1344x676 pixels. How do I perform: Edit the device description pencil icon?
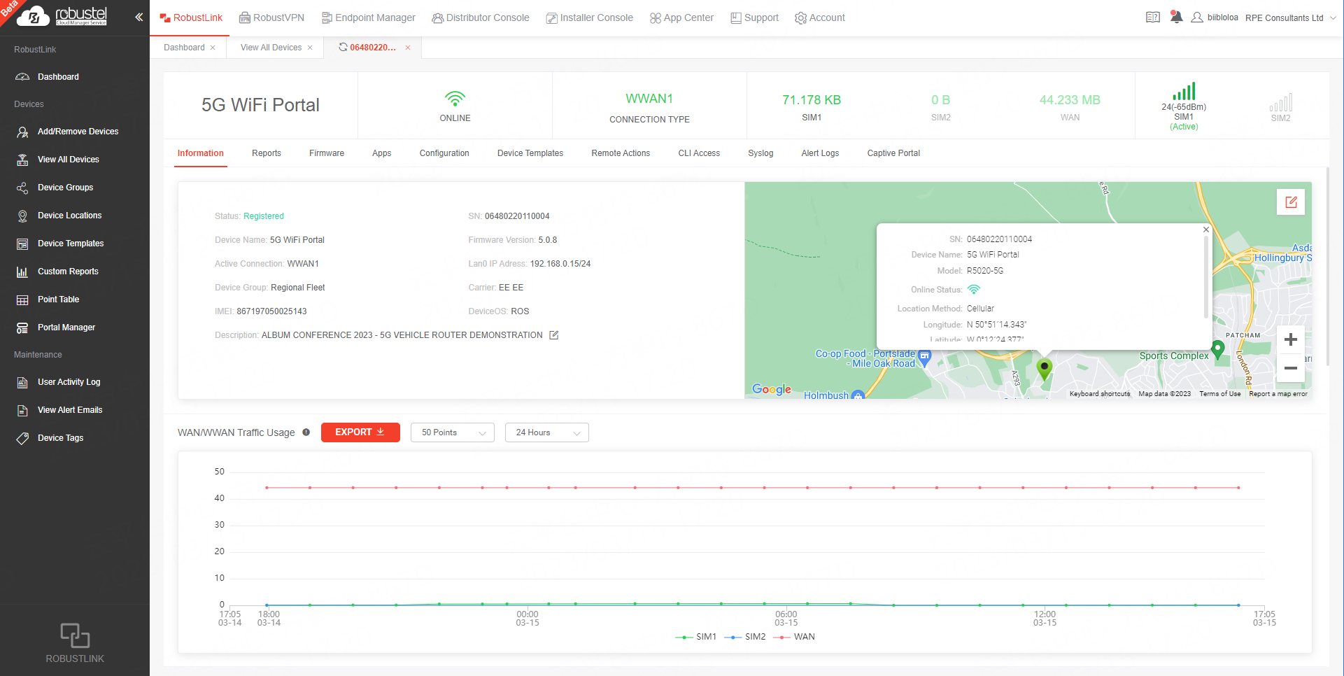[x=554, y=335]
